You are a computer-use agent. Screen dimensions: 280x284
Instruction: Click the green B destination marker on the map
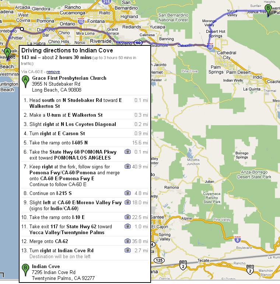[268, 10]
